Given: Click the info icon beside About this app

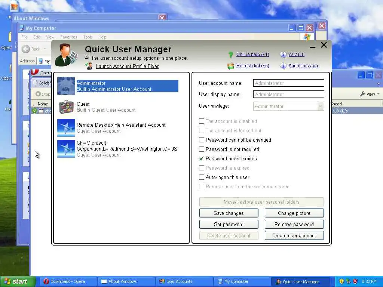Looking at the screenshot, I should coord(283,66).
